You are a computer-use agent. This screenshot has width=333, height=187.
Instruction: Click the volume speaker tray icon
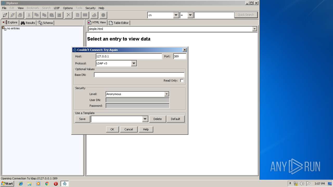[x=302, y=184]
